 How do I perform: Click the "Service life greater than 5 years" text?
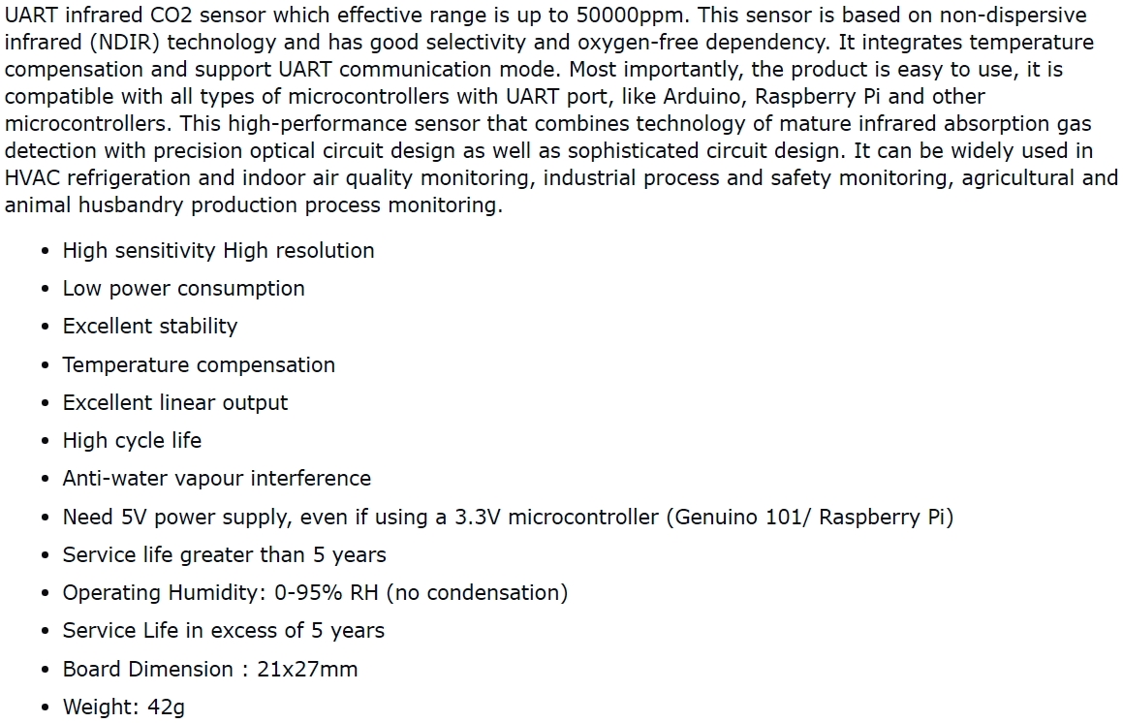coord(224,554)
